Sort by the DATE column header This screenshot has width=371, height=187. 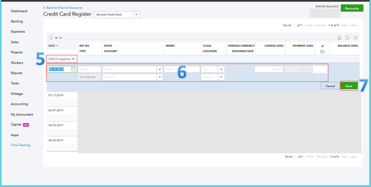click(53, 46)
